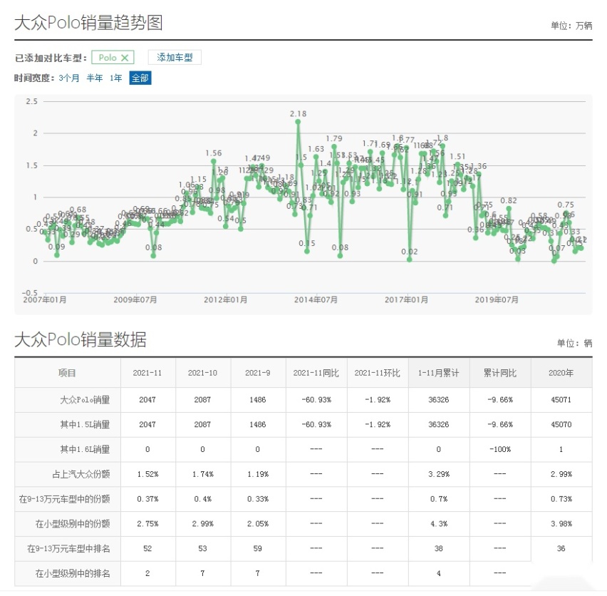
Task: Click the ranking value 36
Action: tap(561, 548)
